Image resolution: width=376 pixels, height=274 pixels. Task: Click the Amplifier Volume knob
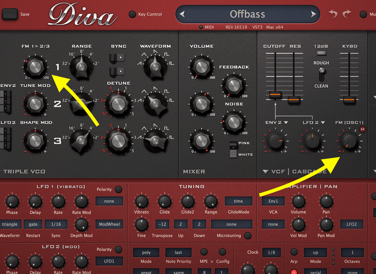tap(298, 202)
